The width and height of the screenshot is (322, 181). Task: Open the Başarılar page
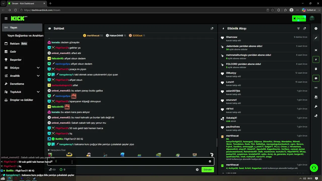[x=22, y=60]
